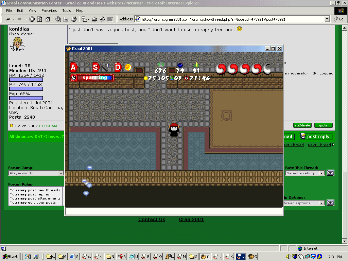
Task: Click the Back arrow in IE toolbar
Action: (x=7, y=19)
